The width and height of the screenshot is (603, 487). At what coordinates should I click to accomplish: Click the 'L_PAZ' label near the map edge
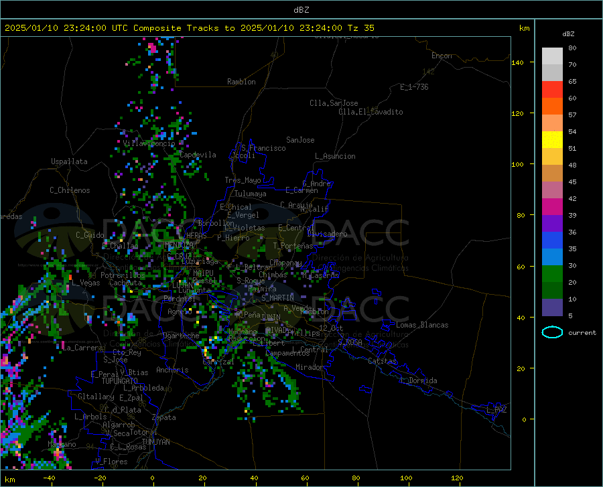coord(496,410)
